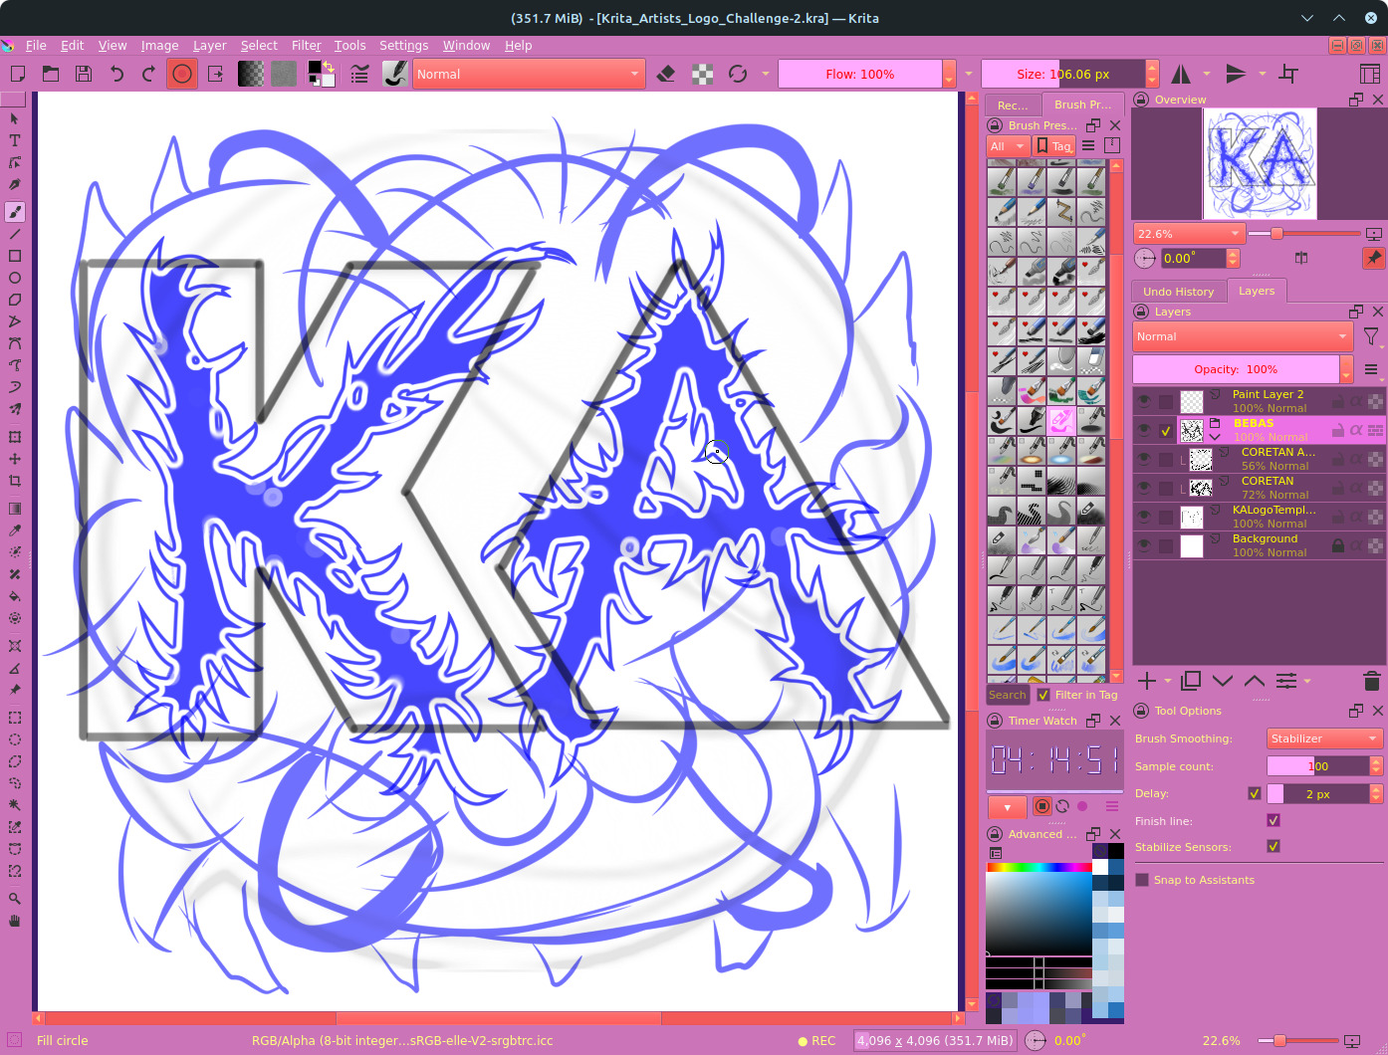Open the fill pattern picker

(284, 74)
